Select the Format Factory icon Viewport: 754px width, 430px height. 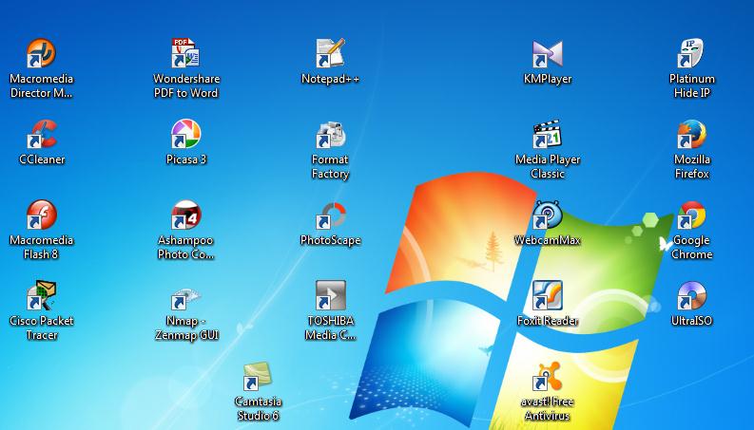click(330, 134)
